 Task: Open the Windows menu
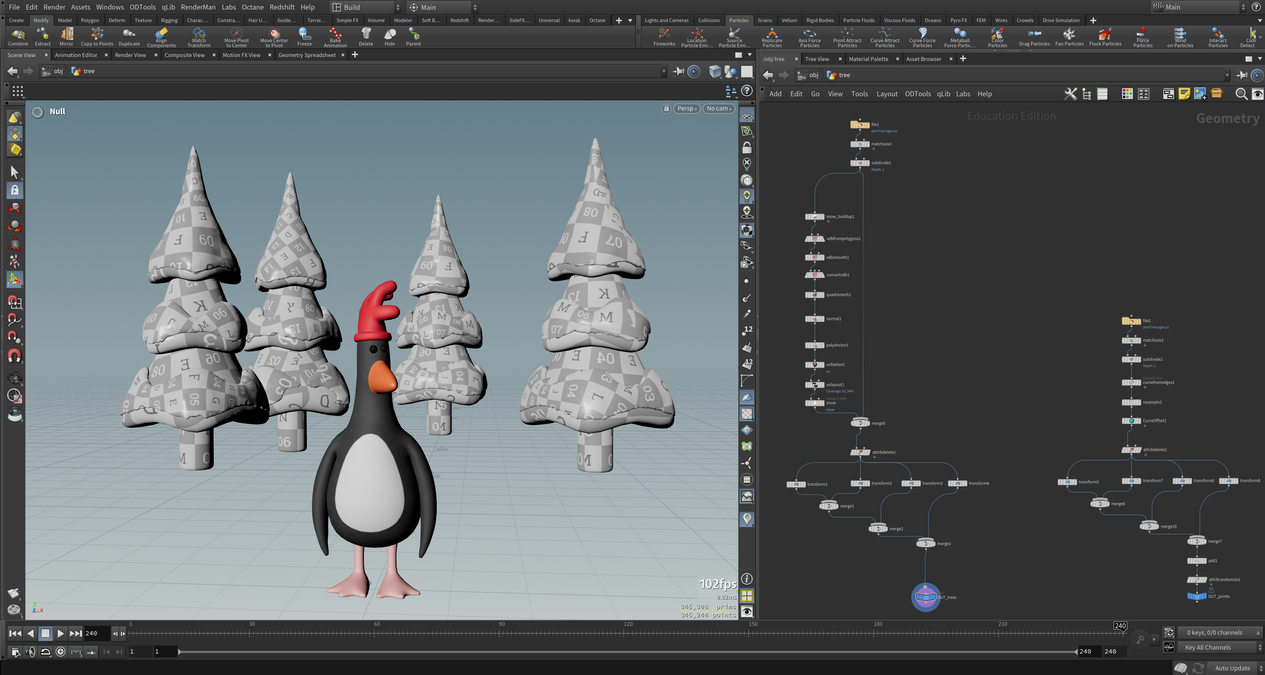pyautogui.click(x=109, y=7)
